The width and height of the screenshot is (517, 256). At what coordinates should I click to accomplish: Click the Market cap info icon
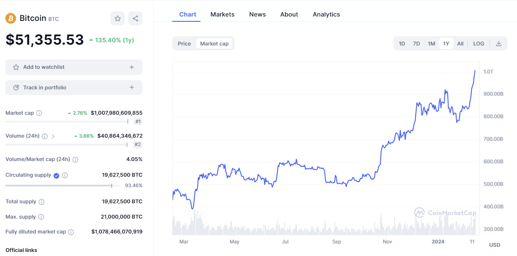pos(39,113)
